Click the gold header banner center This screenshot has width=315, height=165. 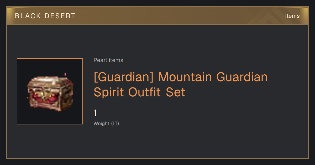point(157,16)
